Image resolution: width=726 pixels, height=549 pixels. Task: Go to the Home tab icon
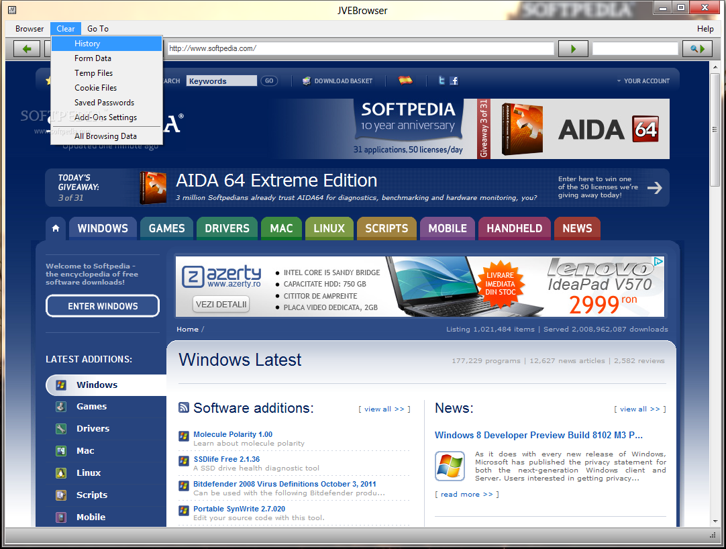56,228
